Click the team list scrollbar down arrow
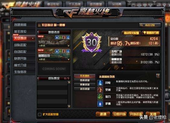Image resolution: width=170 pixels, height=123 pixels. (x=69, y=106)
